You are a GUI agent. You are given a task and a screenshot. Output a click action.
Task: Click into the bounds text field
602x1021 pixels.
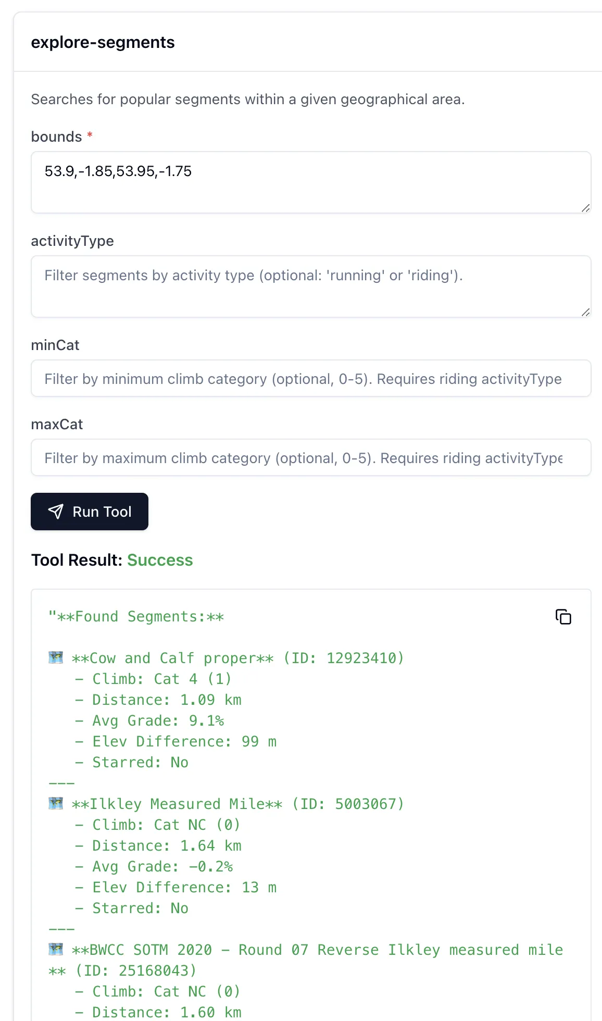[x=310, y=182]
